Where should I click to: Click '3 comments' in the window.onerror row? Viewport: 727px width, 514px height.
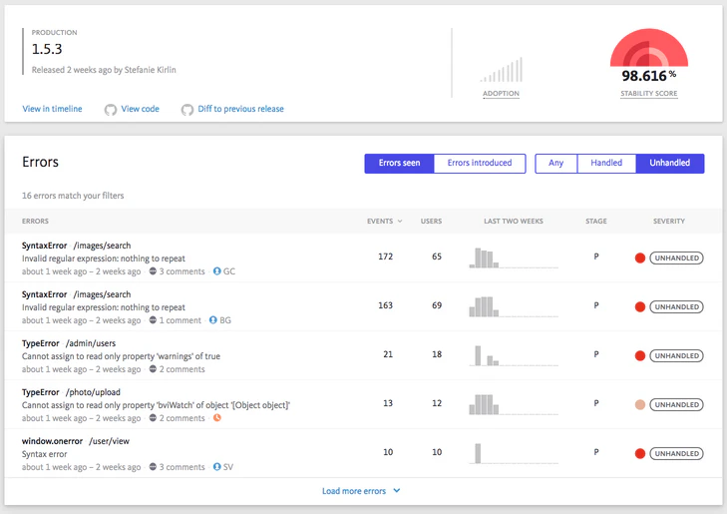click(x=182, y=467)
